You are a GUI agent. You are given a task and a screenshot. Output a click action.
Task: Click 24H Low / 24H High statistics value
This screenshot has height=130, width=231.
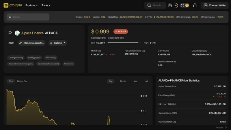pos(215,104)
